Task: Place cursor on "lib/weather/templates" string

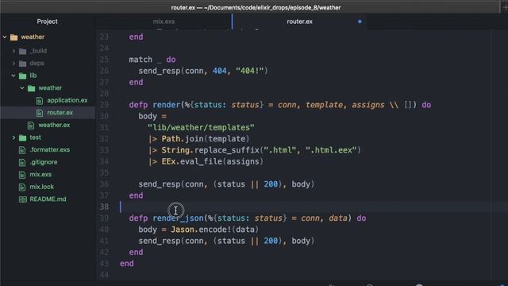Action: [x=201, y=127]
